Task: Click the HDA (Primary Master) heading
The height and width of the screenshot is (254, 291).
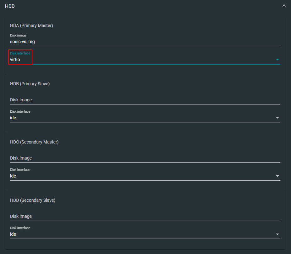Action: tap(31, 25)
